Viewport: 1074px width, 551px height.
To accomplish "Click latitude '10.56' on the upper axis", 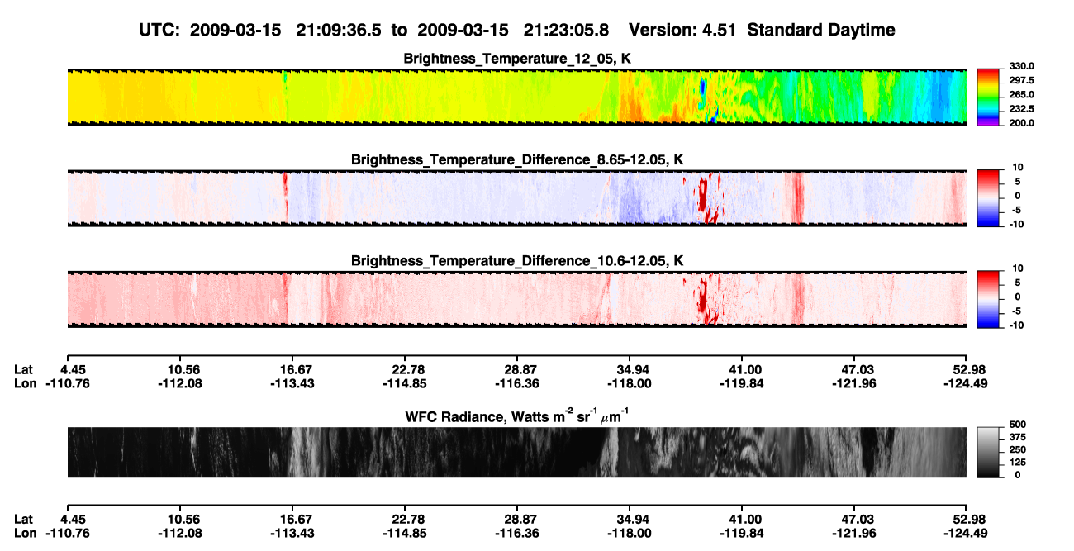I will [x=179, y=370].
